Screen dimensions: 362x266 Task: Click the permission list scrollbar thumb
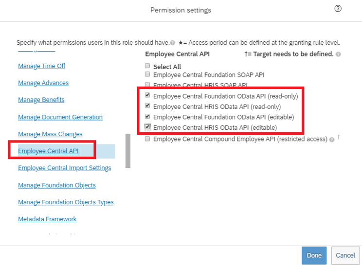click(x=128, y=151)
